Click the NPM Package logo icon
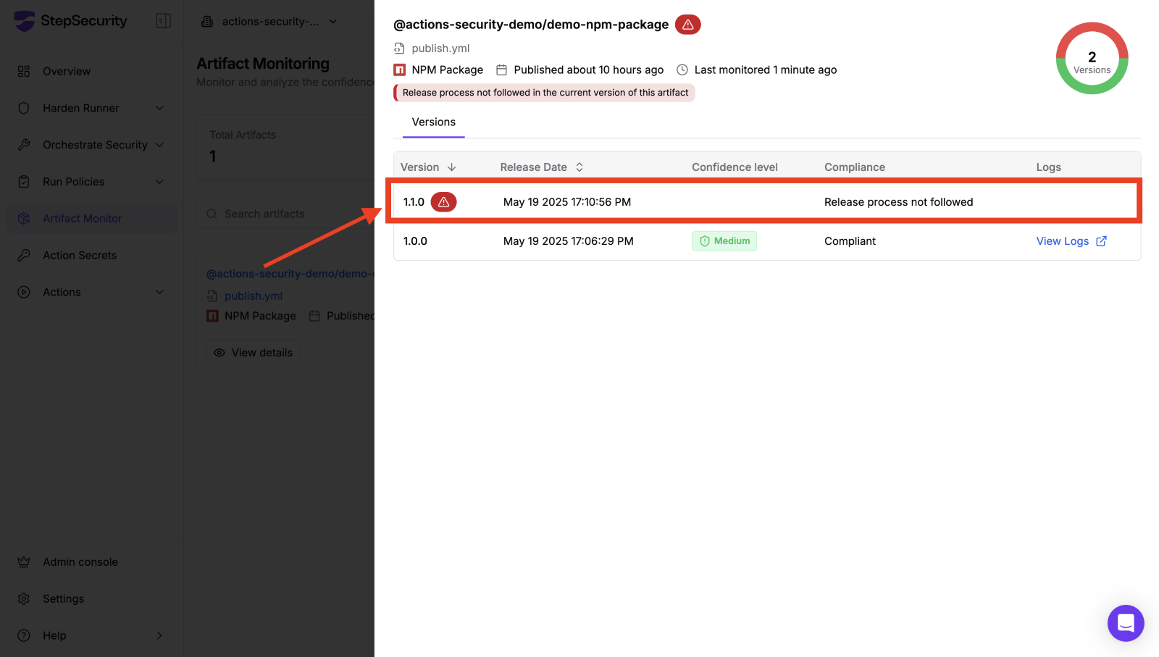The height and width of the screenshot is (657, 1159). (x=399, y=70)
